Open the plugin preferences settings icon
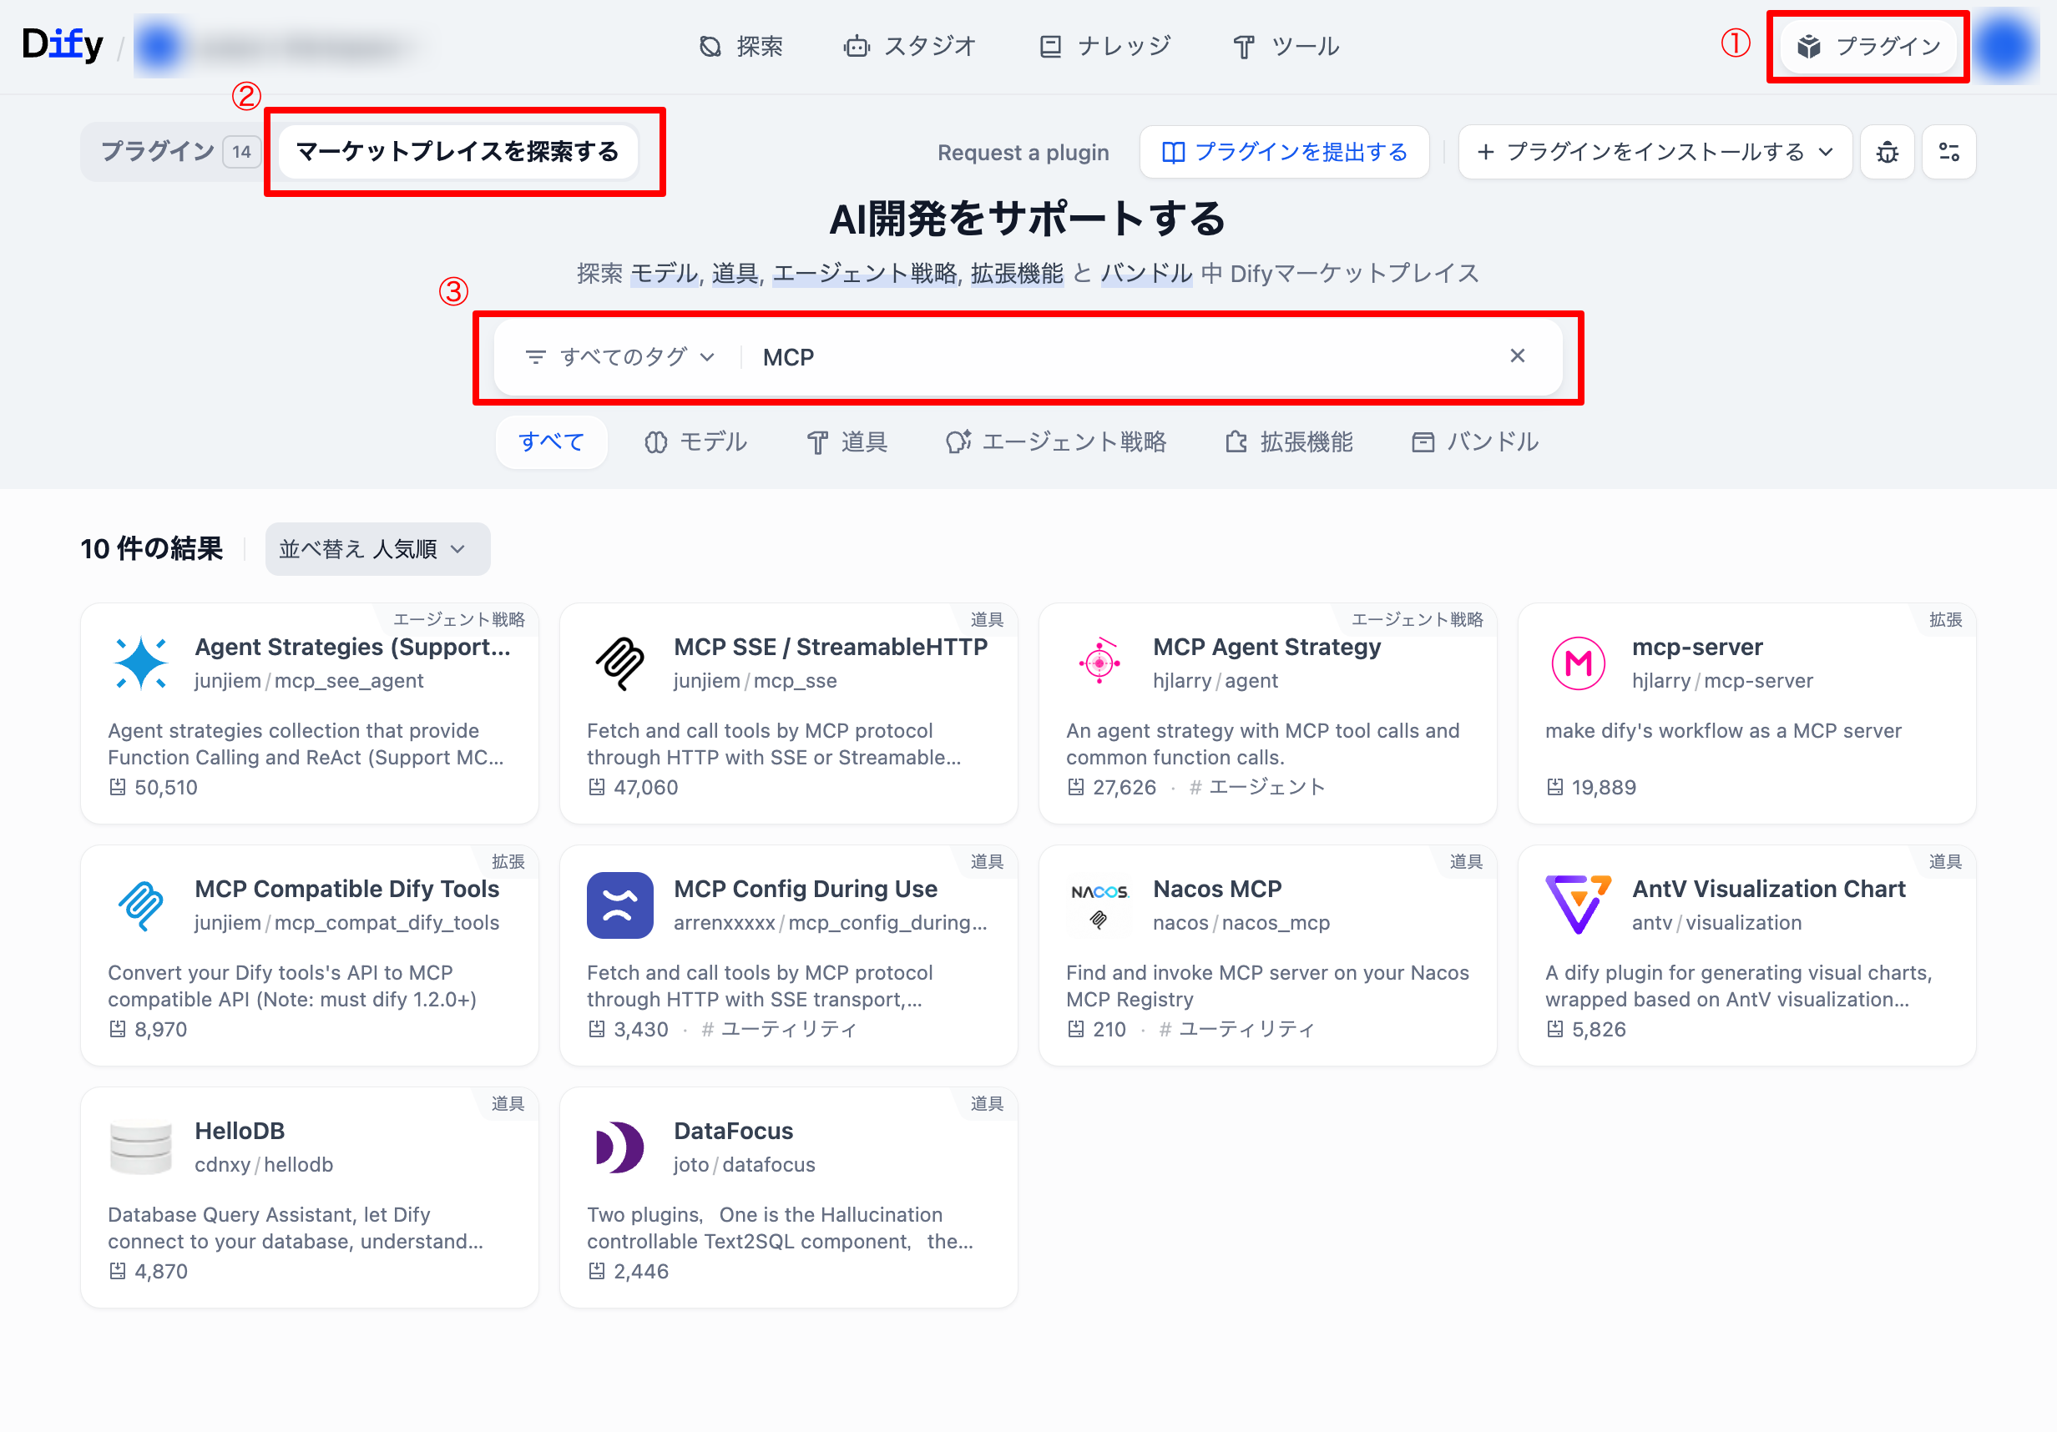 click(x=1948, y=152)
